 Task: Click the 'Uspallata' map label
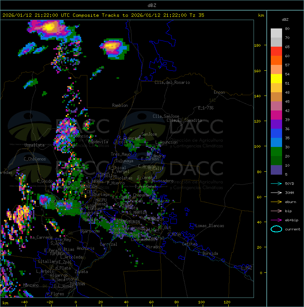pos(34,145)
